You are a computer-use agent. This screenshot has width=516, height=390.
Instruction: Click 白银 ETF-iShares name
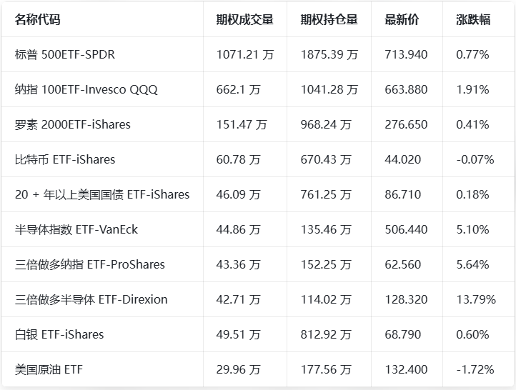59,334
